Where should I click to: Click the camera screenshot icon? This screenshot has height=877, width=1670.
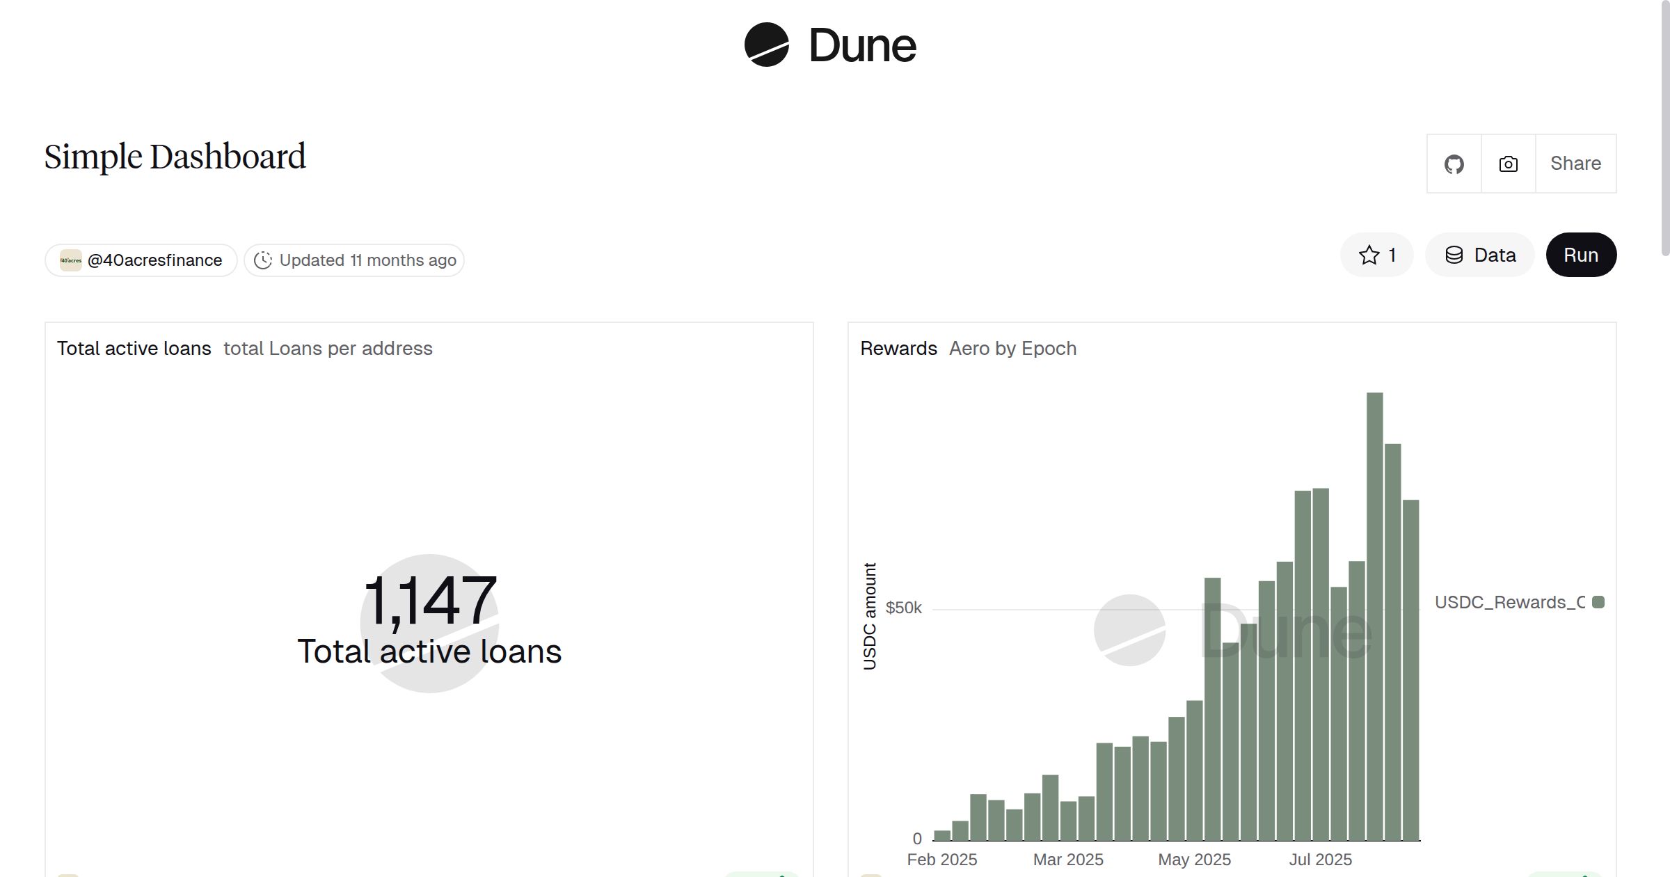(x=1507, y=164)
